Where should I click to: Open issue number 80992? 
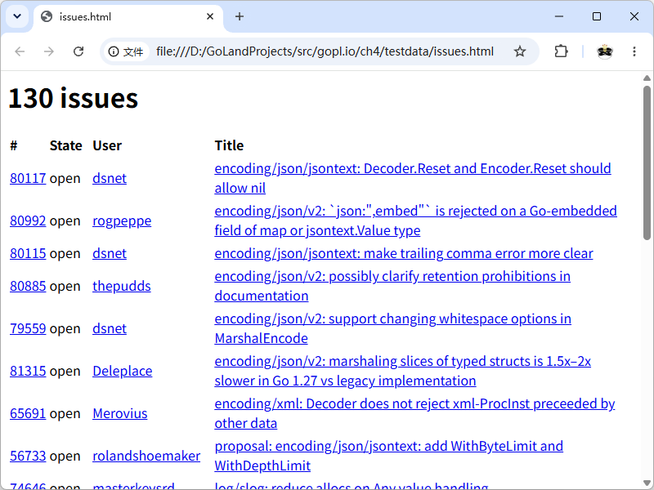coord(28,220)
